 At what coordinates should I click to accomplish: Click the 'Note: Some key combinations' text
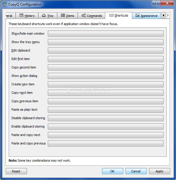(x=40, y=160)
